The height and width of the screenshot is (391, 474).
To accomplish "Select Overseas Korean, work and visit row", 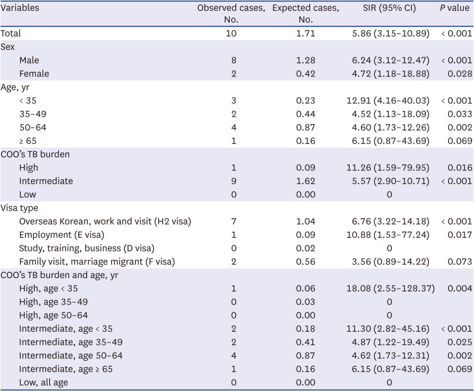I will (104, 221).
